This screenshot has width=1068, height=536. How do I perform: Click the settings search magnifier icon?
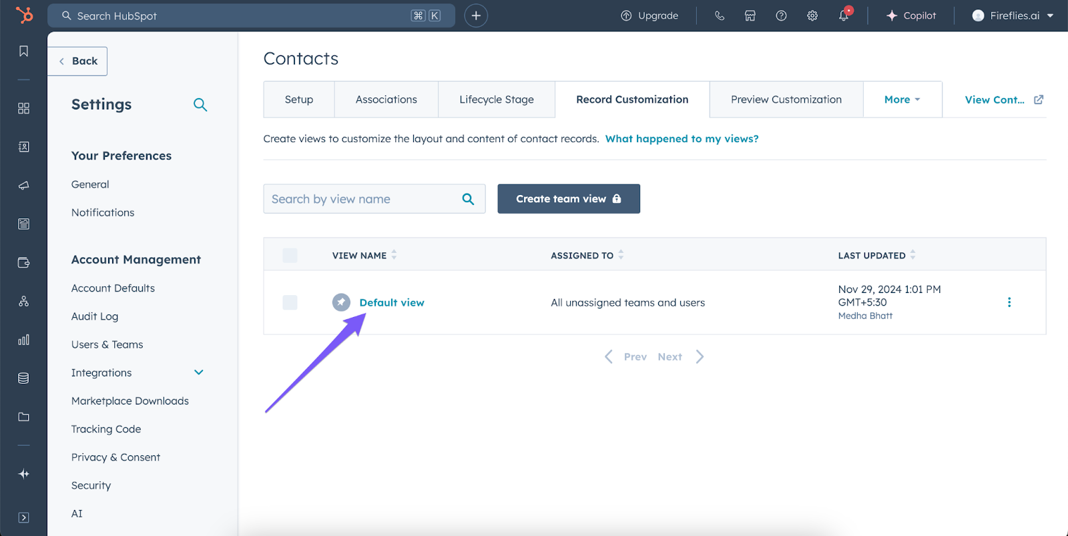(x=200, y=105)
